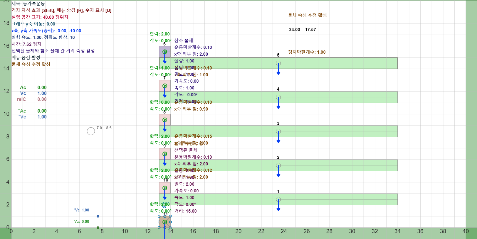Image resolution: width=477 pixels, height=239 pixels.
Task: Click the 거리: 15.00 distance readout
Action: click(x=186, y=211)
